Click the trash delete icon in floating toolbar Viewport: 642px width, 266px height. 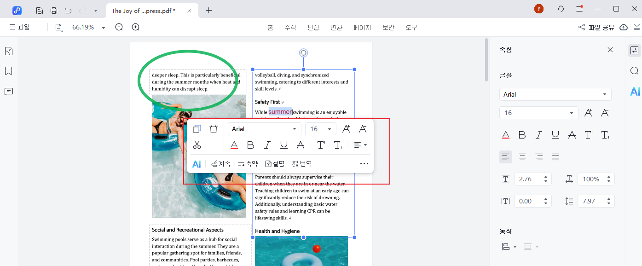point(213,129)
